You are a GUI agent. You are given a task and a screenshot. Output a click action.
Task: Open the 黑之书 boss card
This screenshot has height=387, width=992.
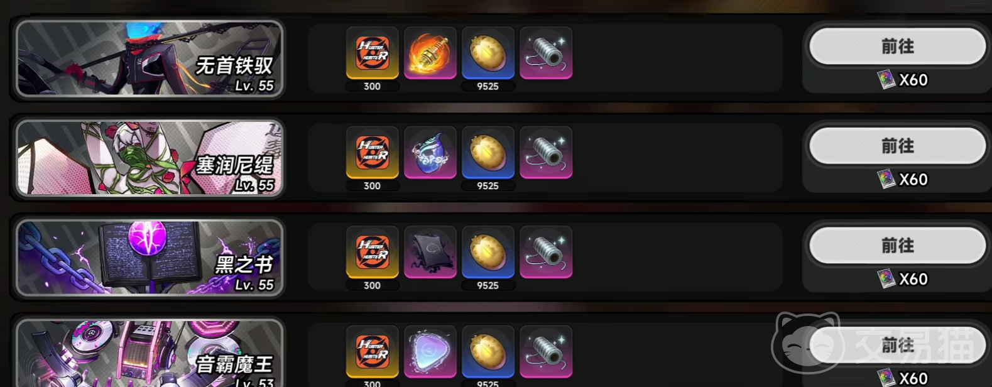click(x=150, y=258)
